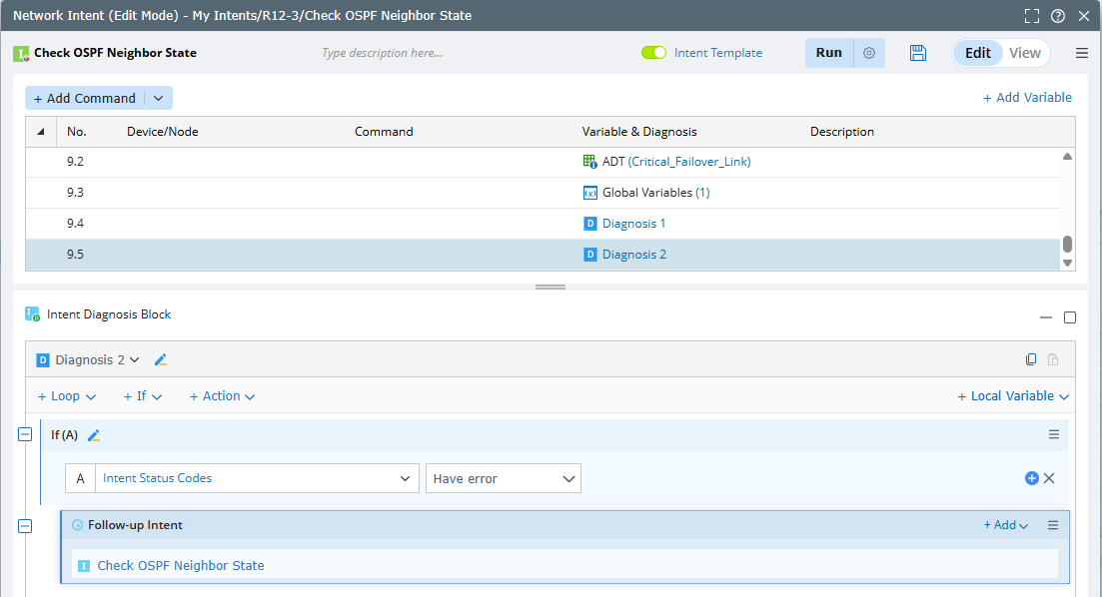1102x597 pixels.
Task: Open run settings gear icon
Action: coord(869,53)
